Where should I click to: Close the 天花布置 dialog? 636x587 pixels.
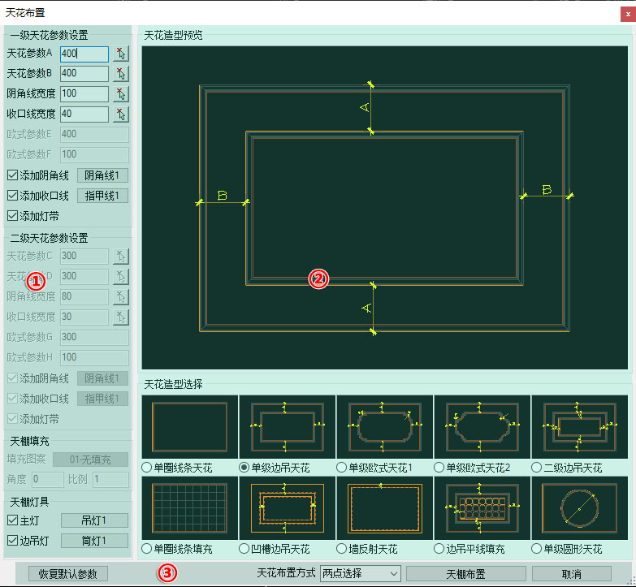point(628,14)
